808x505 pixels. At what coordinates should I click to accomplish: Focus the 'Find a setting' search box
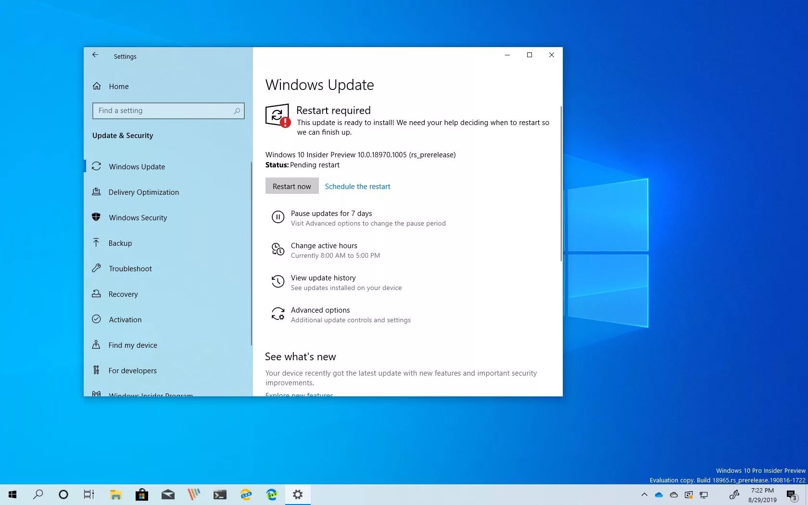tap(168, 111)
